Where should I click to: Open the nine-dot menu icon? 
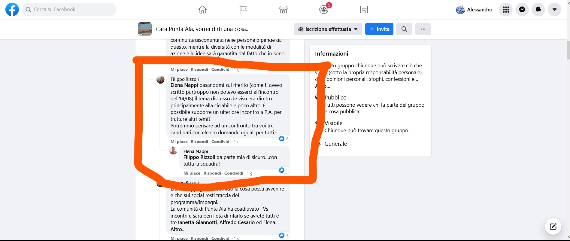coord(506,10)
